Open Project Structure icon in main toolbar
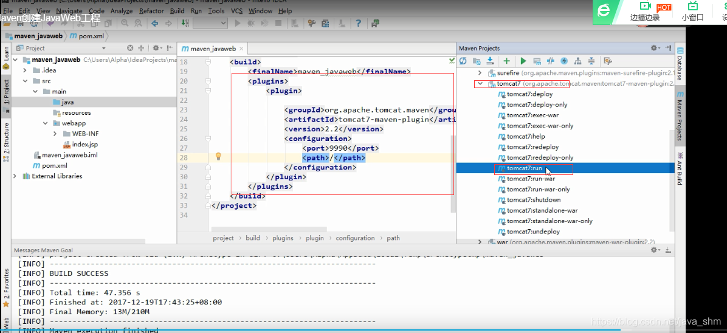 coord(325,22)
